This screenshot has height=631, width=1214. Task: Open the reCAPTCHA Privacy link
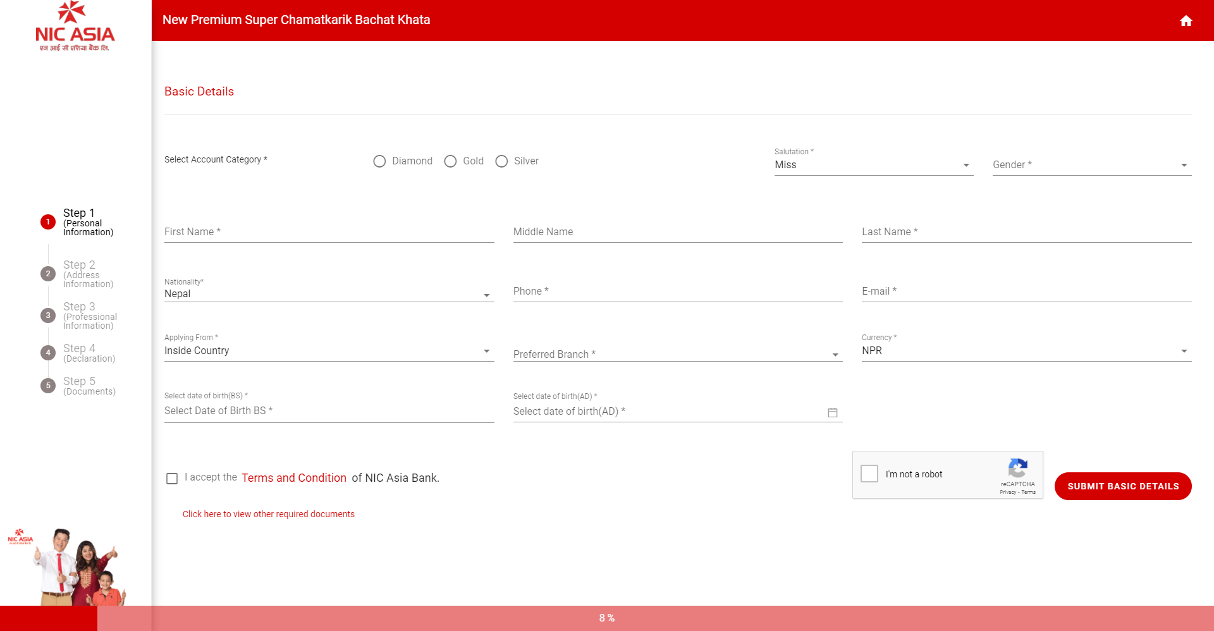[x=1008, y=492]
